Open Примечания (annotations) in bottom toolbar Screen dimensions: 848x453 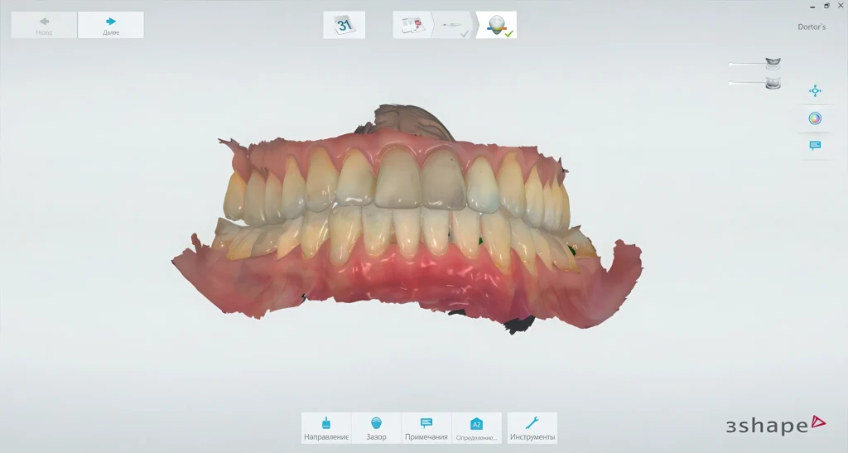(x=426, y=427)
